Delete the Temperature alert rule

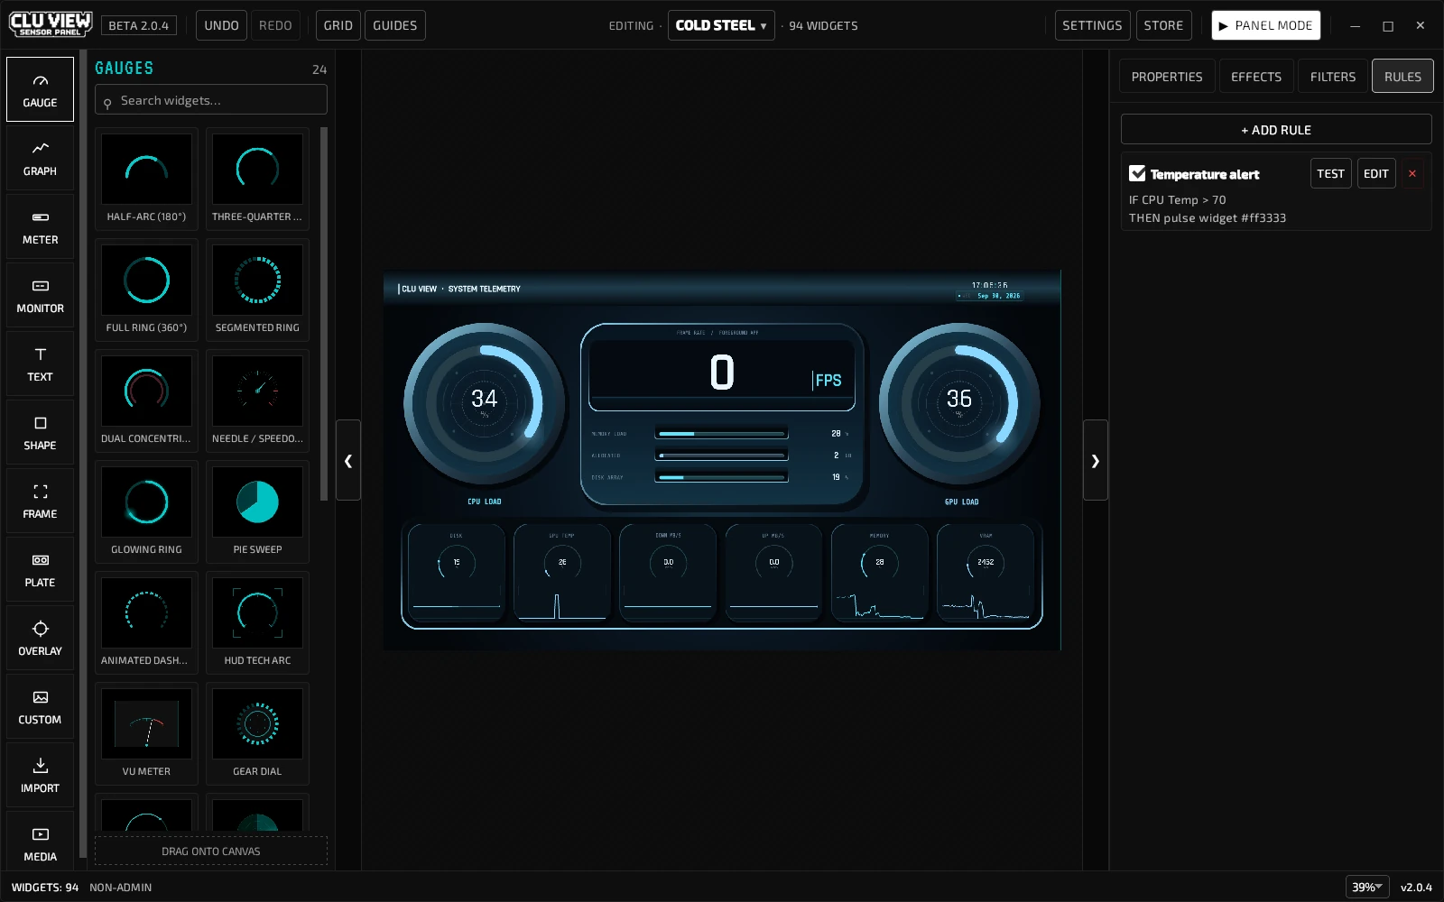coord(1412,174)
